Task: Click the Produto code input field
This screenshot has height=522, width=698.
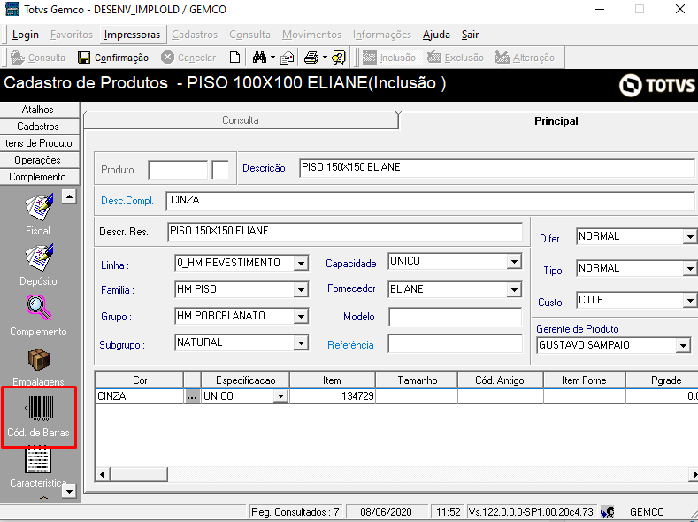Action: tap(178, 170)
